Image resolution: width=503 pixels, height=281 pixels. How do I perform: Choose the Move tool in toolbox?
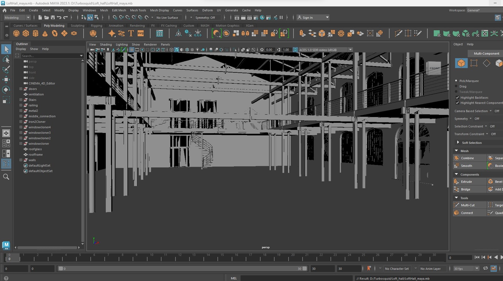pos(6,79)
